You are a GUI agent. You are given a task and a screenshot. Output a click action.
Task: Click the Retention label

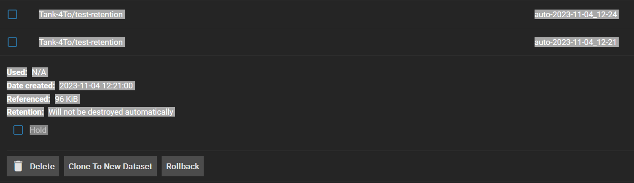pos(25,112)
